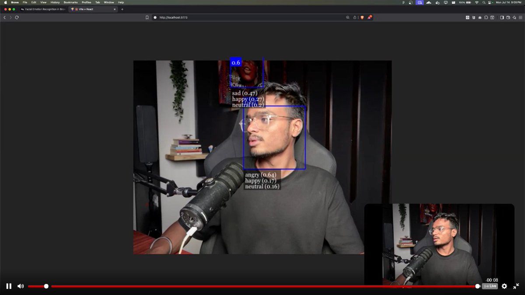Image resolution: width=525 pixels, height=295 pixels.
Task: Click the Wi-Fi status icon
Action: pyautogui.click(x=477, y=2)
